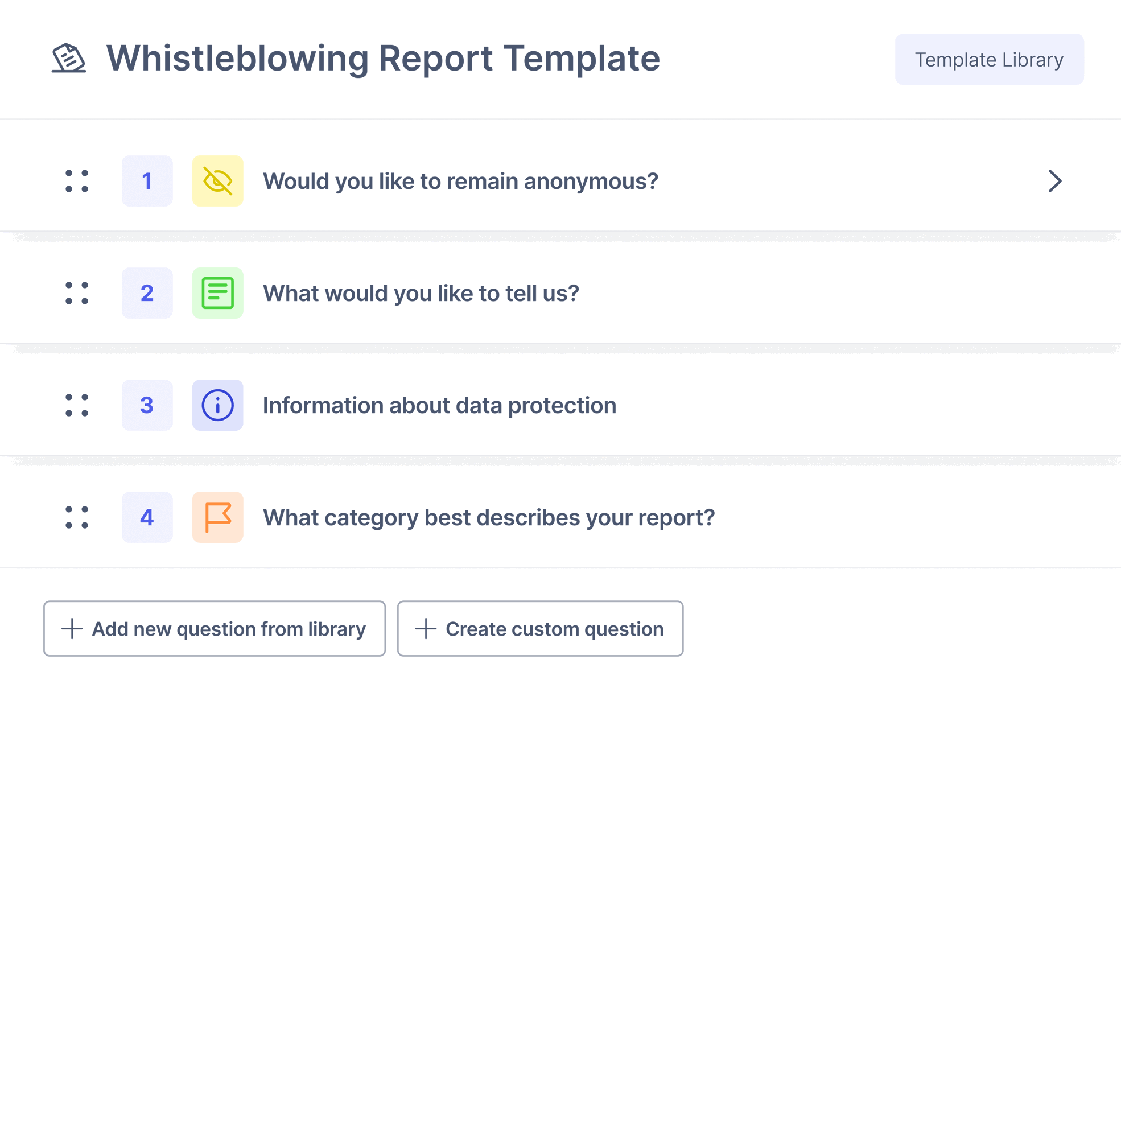
Task: Select 'Information about data protection' row
Action: 439,405
